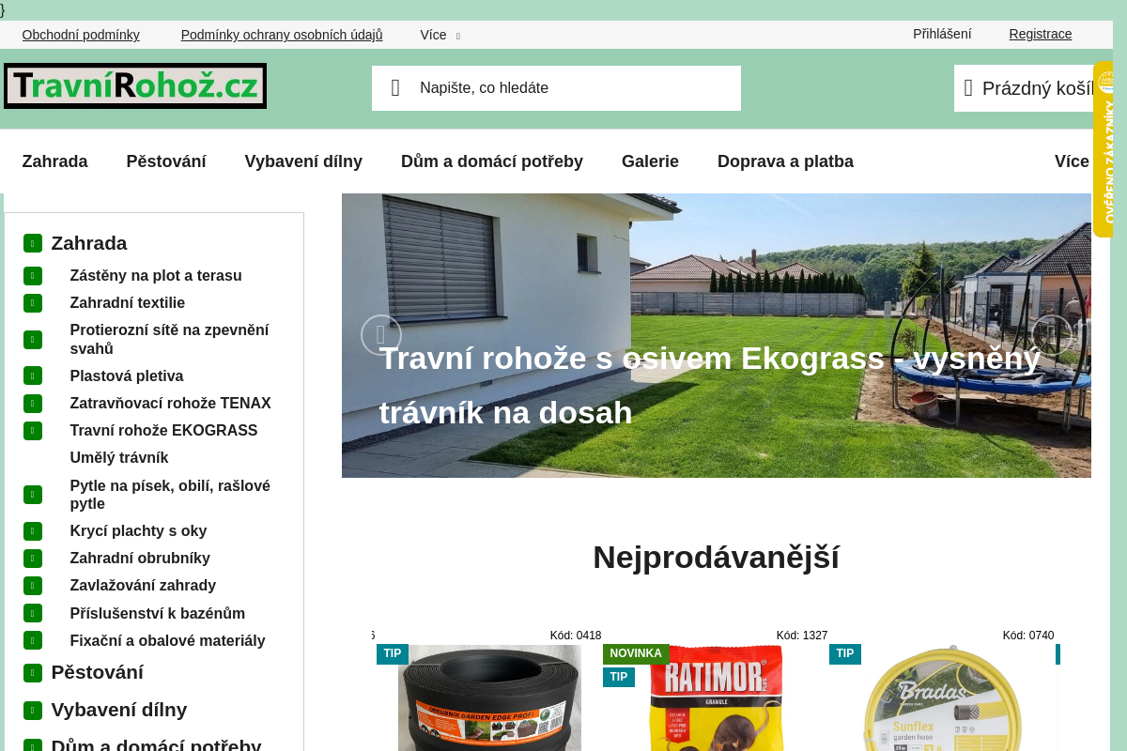Image resolution: width=1127 pixels, height=751 pixels.
Task: Open Dům a domácí potřeby menu
Action: tap(492, 161)
